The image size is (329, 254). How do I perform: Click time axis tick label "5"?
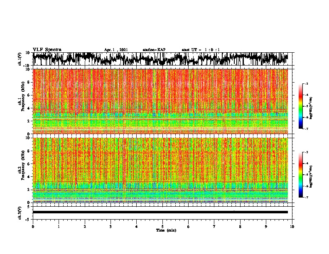[x=162, y=227]
